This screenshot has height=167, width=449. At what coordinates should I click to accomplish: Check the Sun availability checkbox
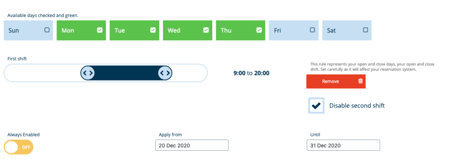(x=47, y=30)
